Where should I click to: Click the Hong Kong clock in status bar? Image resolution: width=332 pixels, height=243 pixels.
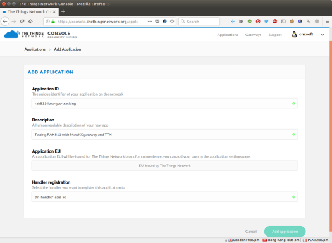click(x=281, y=240)
